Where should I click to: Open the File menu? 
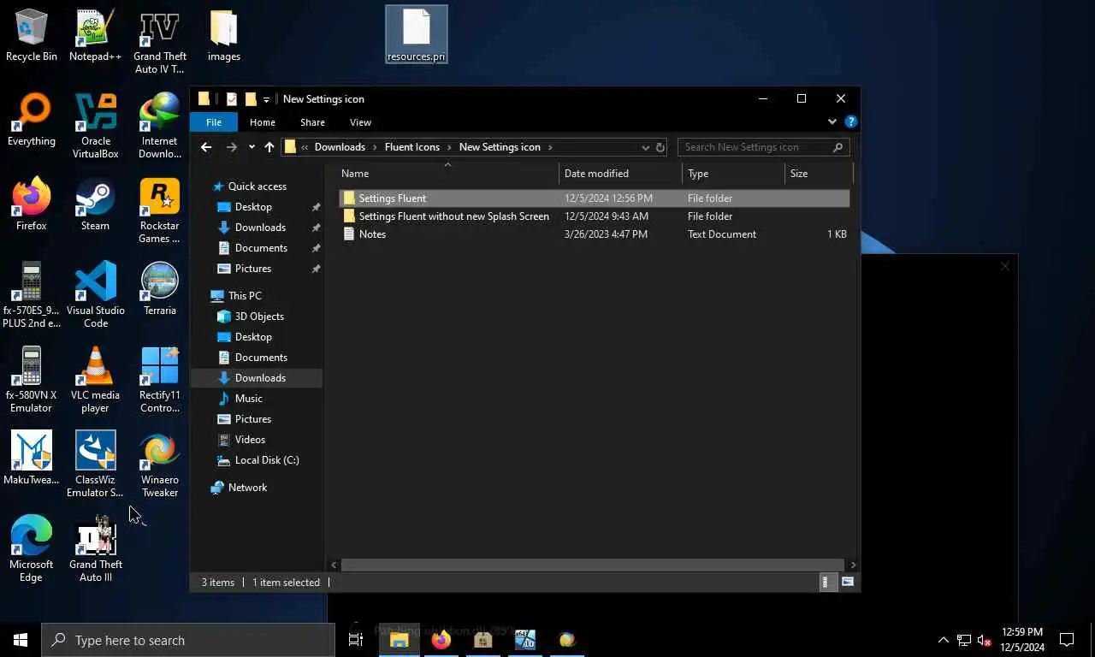click(x=214, y=122)
